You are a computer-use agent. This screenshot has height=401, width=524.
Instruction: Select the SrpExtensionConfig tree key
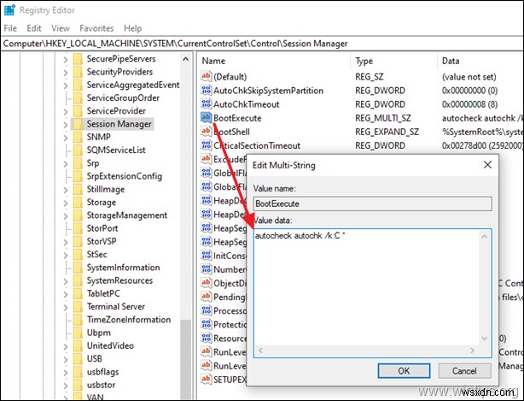click(125, 176)
